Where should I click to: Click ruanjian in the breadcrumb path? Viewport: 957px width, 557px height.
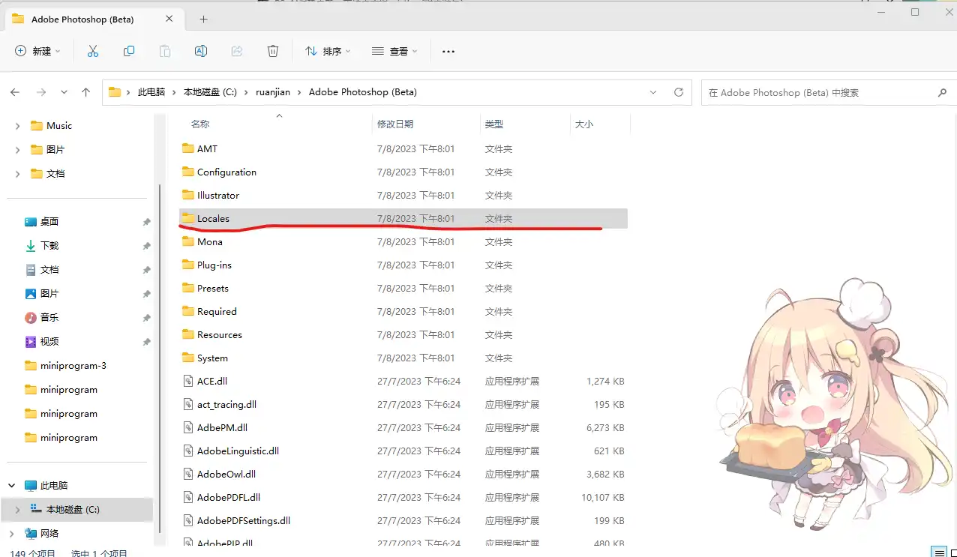pos(272,92)
